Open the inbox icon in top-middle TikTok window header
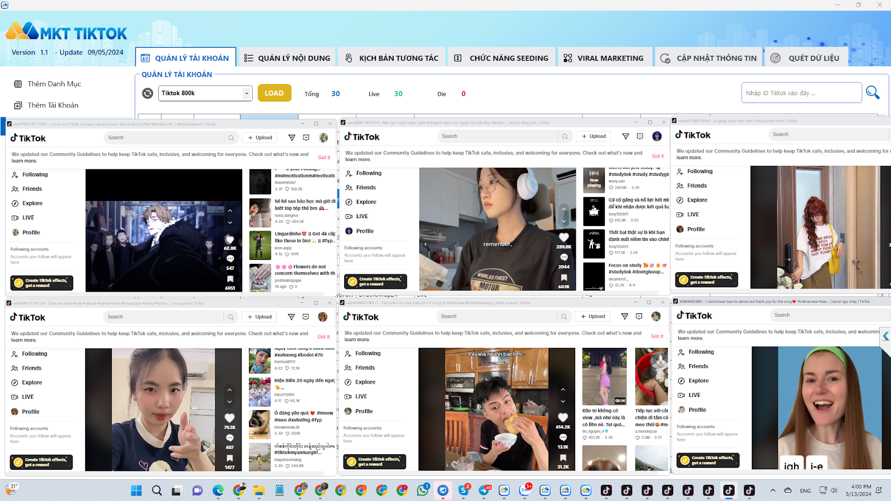891x501 pixels. coord(640,136)
